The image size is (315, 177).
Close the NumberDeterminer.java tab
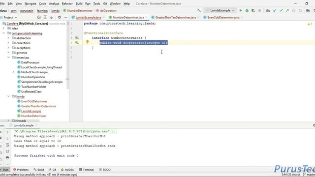pyautogui.click(x=146, y=18)
